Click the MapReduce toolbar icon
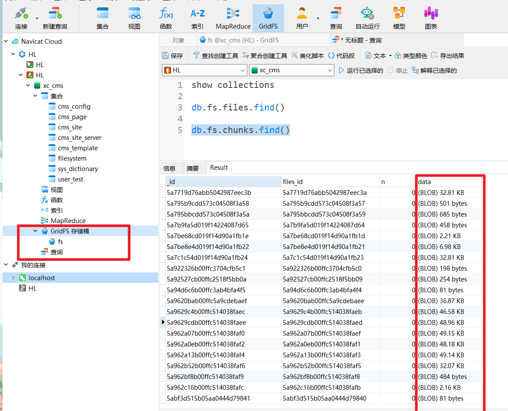The height and width of the screenshot is (411, 508). [233, 18]
